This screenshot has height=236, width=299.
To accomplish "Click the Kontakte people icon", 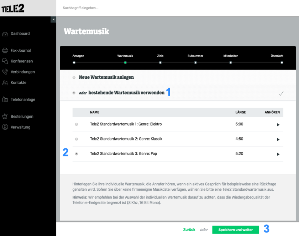I will click(5, 83).
